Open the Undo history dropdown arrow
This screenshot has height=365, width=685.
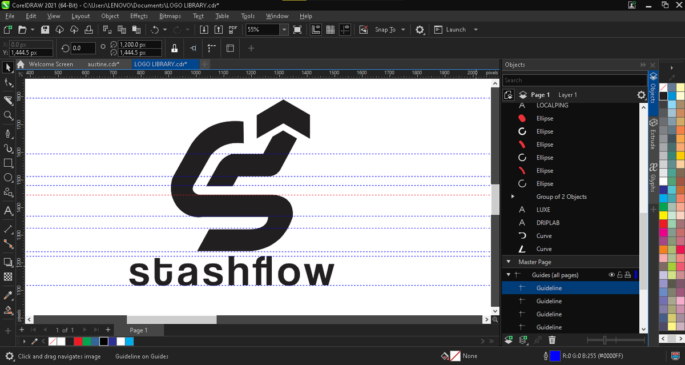[x=165, y=30]
